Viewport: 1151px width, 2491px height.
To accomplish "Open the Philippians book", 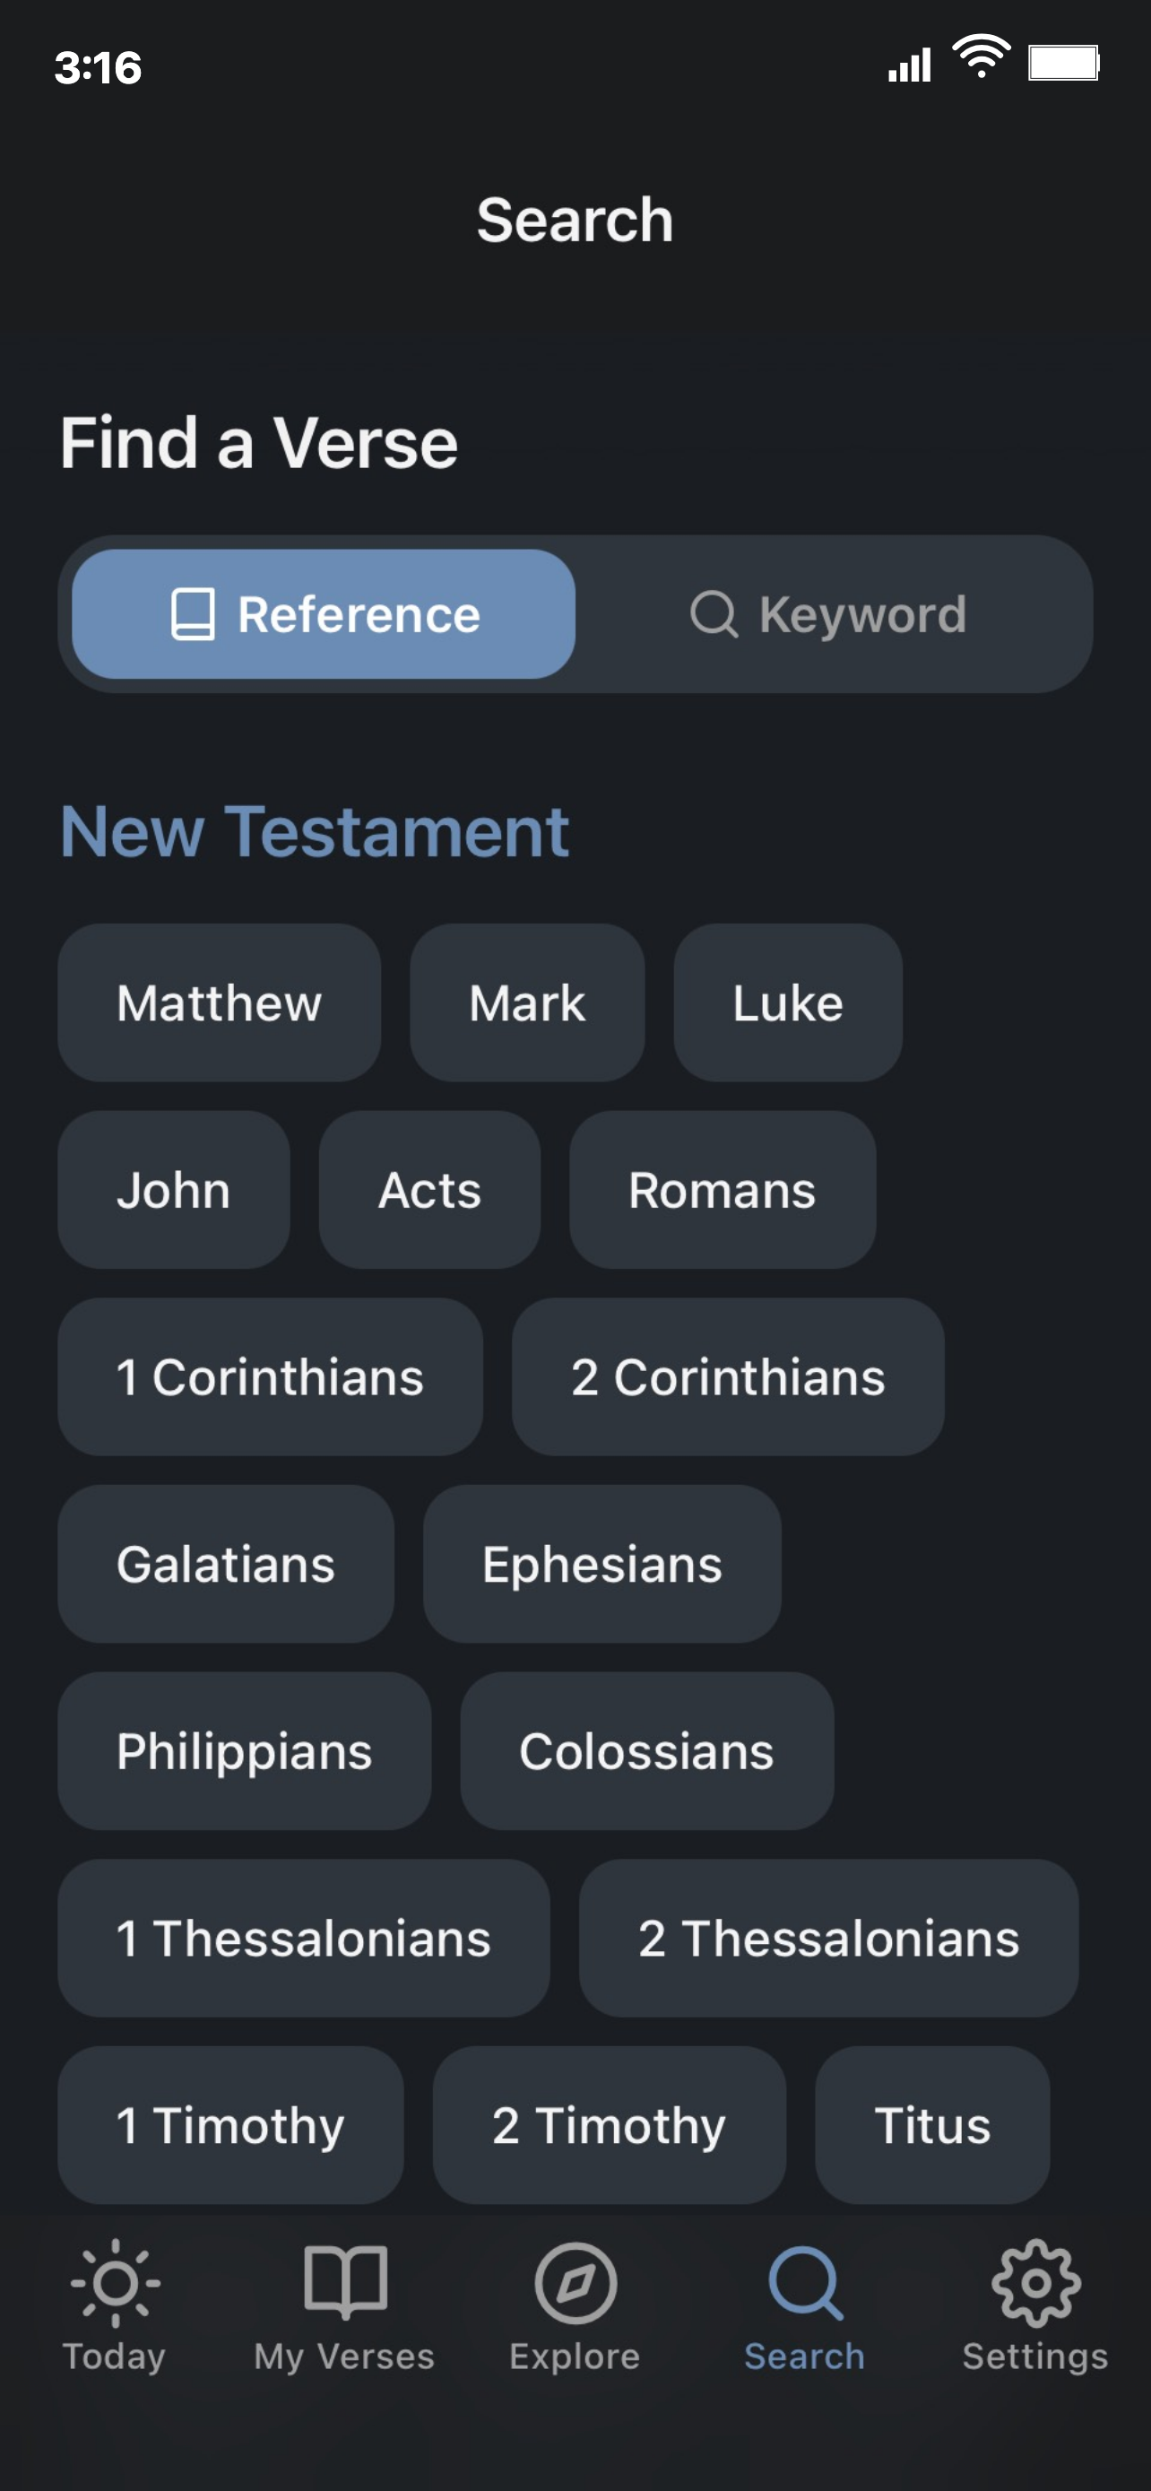I will point(245,1750).
